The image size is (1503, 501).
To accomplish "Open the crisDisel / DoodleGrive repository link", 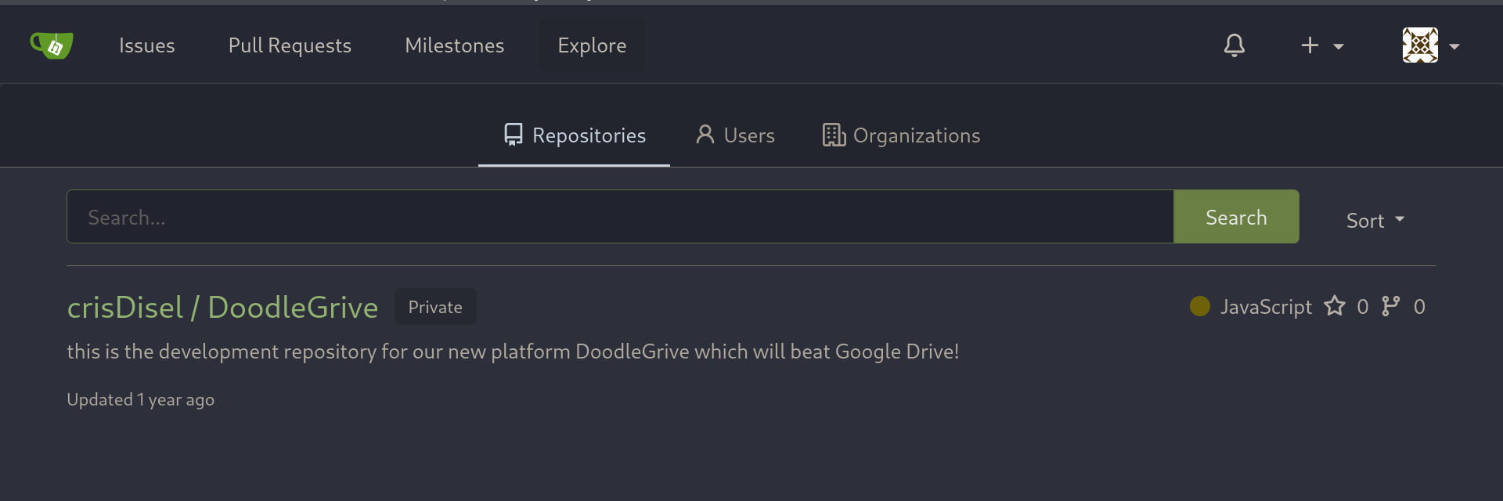I will [x=222, y=308].
